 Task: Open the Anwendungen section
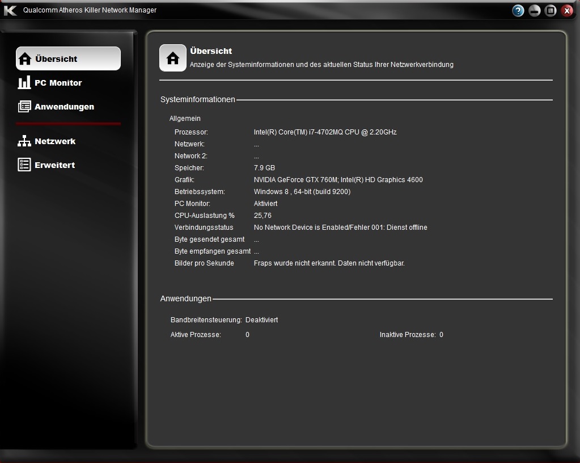pos(56,107)
